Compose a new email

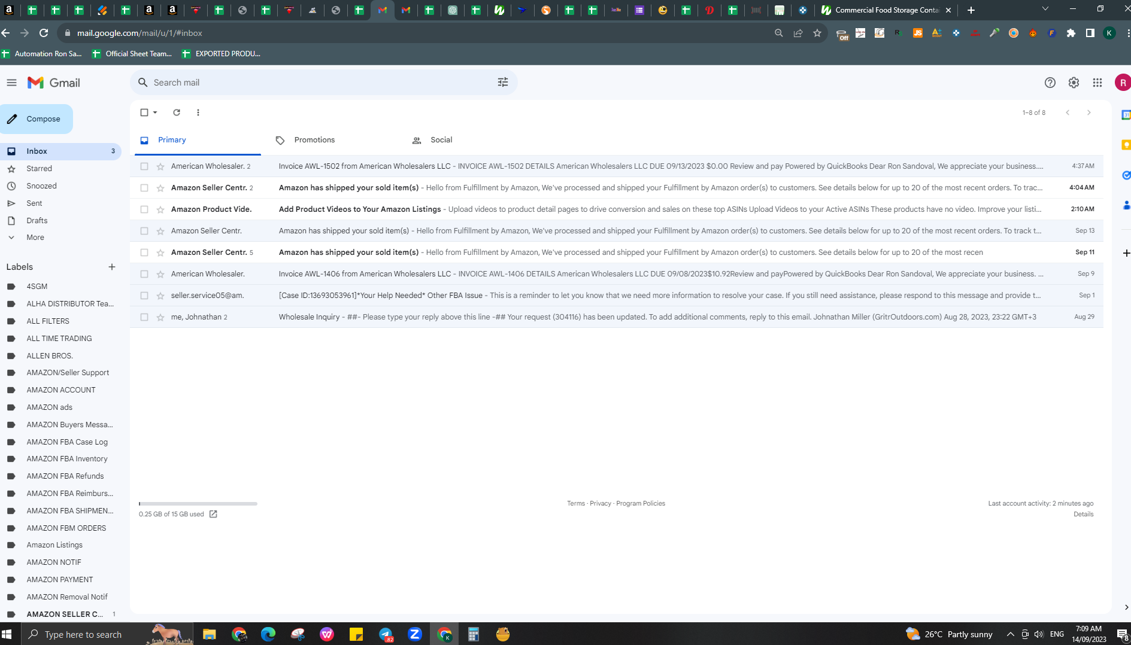tap(37, 119)
